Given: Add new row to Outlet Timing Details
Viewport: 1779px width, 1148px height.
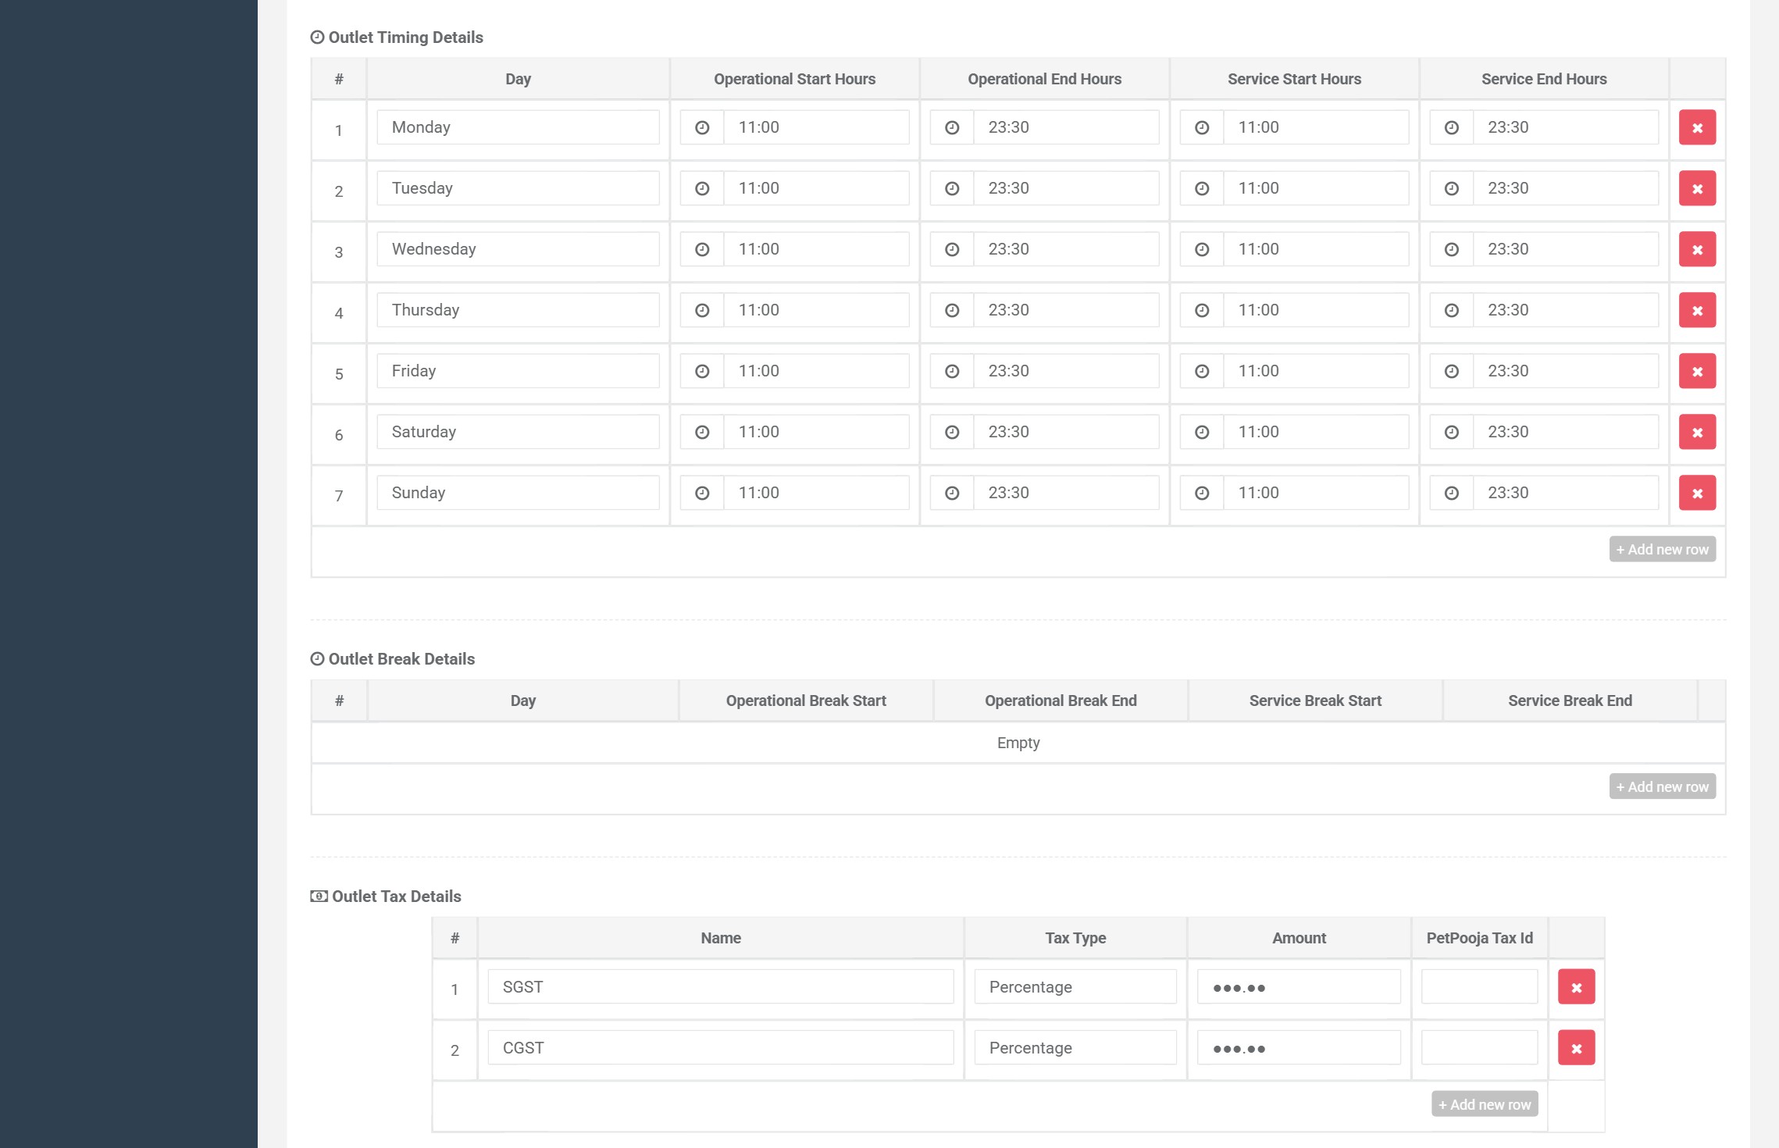Looking at the screenshot, I should coord(1663,549).
